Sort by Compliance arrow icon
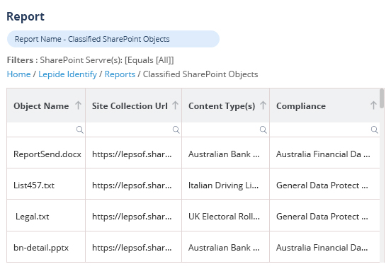Image resolution: width=391 pixels, height=269 pixels. coord(373,105)
